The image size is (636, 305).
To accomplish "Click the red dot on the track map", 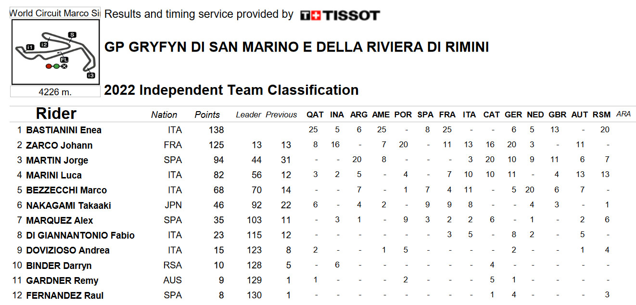I will pos(49,66).
